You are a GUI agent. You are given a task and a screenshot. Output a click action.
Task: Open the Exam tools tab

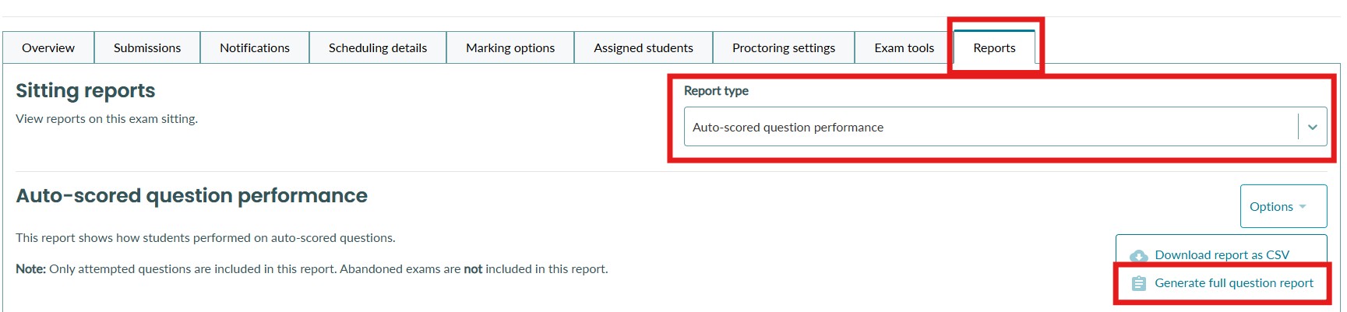coord(904,48)
